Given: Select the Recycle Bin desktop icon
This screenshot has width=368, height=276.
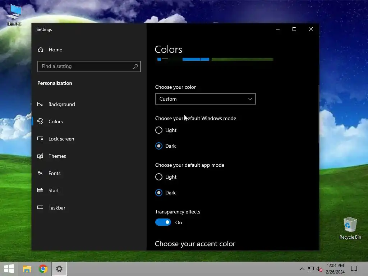Looking at the screenshot, I should [350, 228].
